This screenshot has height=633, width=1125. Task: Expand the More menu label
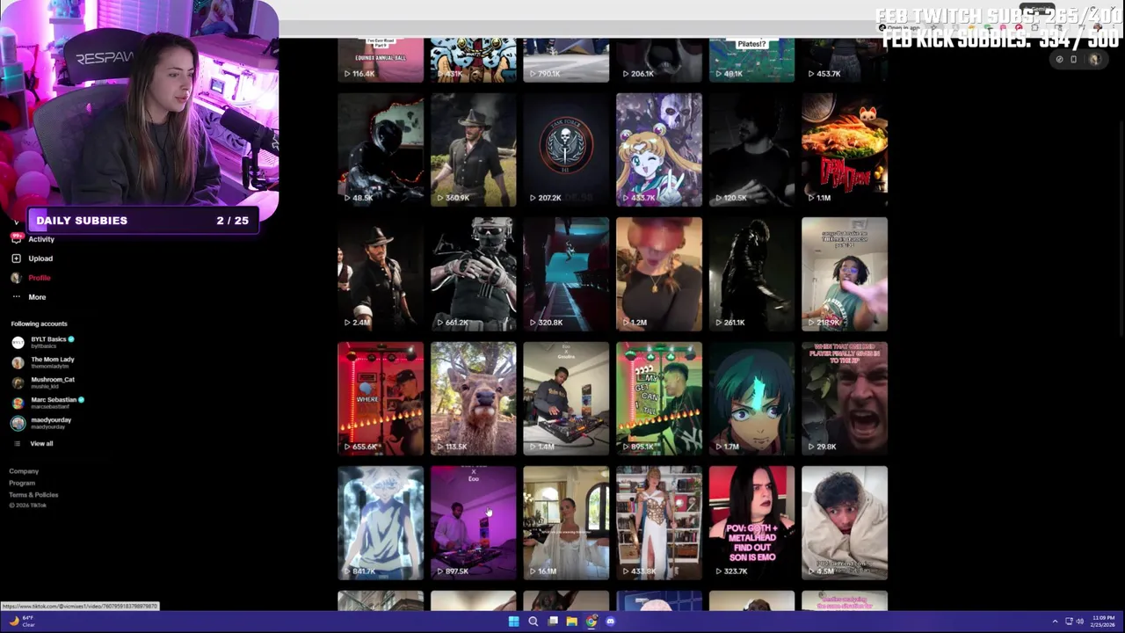pos(37,297)
